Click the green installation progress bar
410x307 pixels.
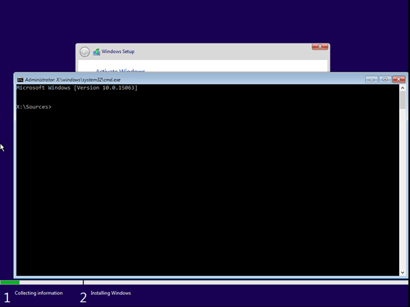[10, 282]
